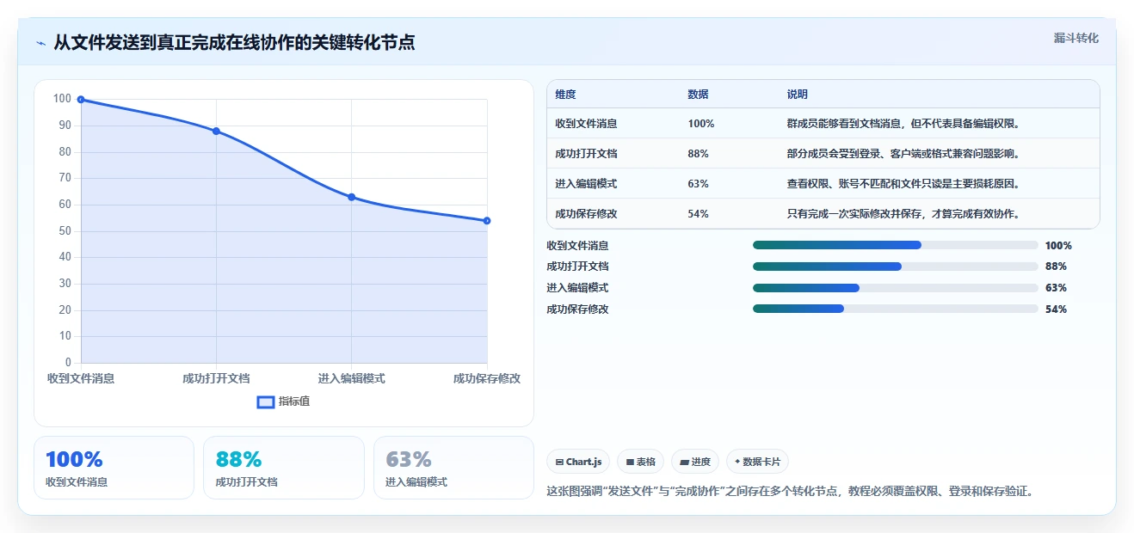Image resolution: width=1134 pixels, height=533 pixels.
Task: Click the 88% value in the table
Action: (699, 154)
